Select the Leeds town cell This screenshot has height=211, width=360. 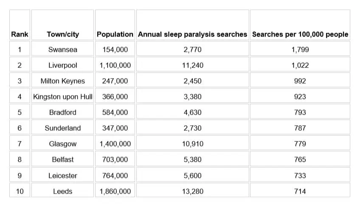point(63,191)
